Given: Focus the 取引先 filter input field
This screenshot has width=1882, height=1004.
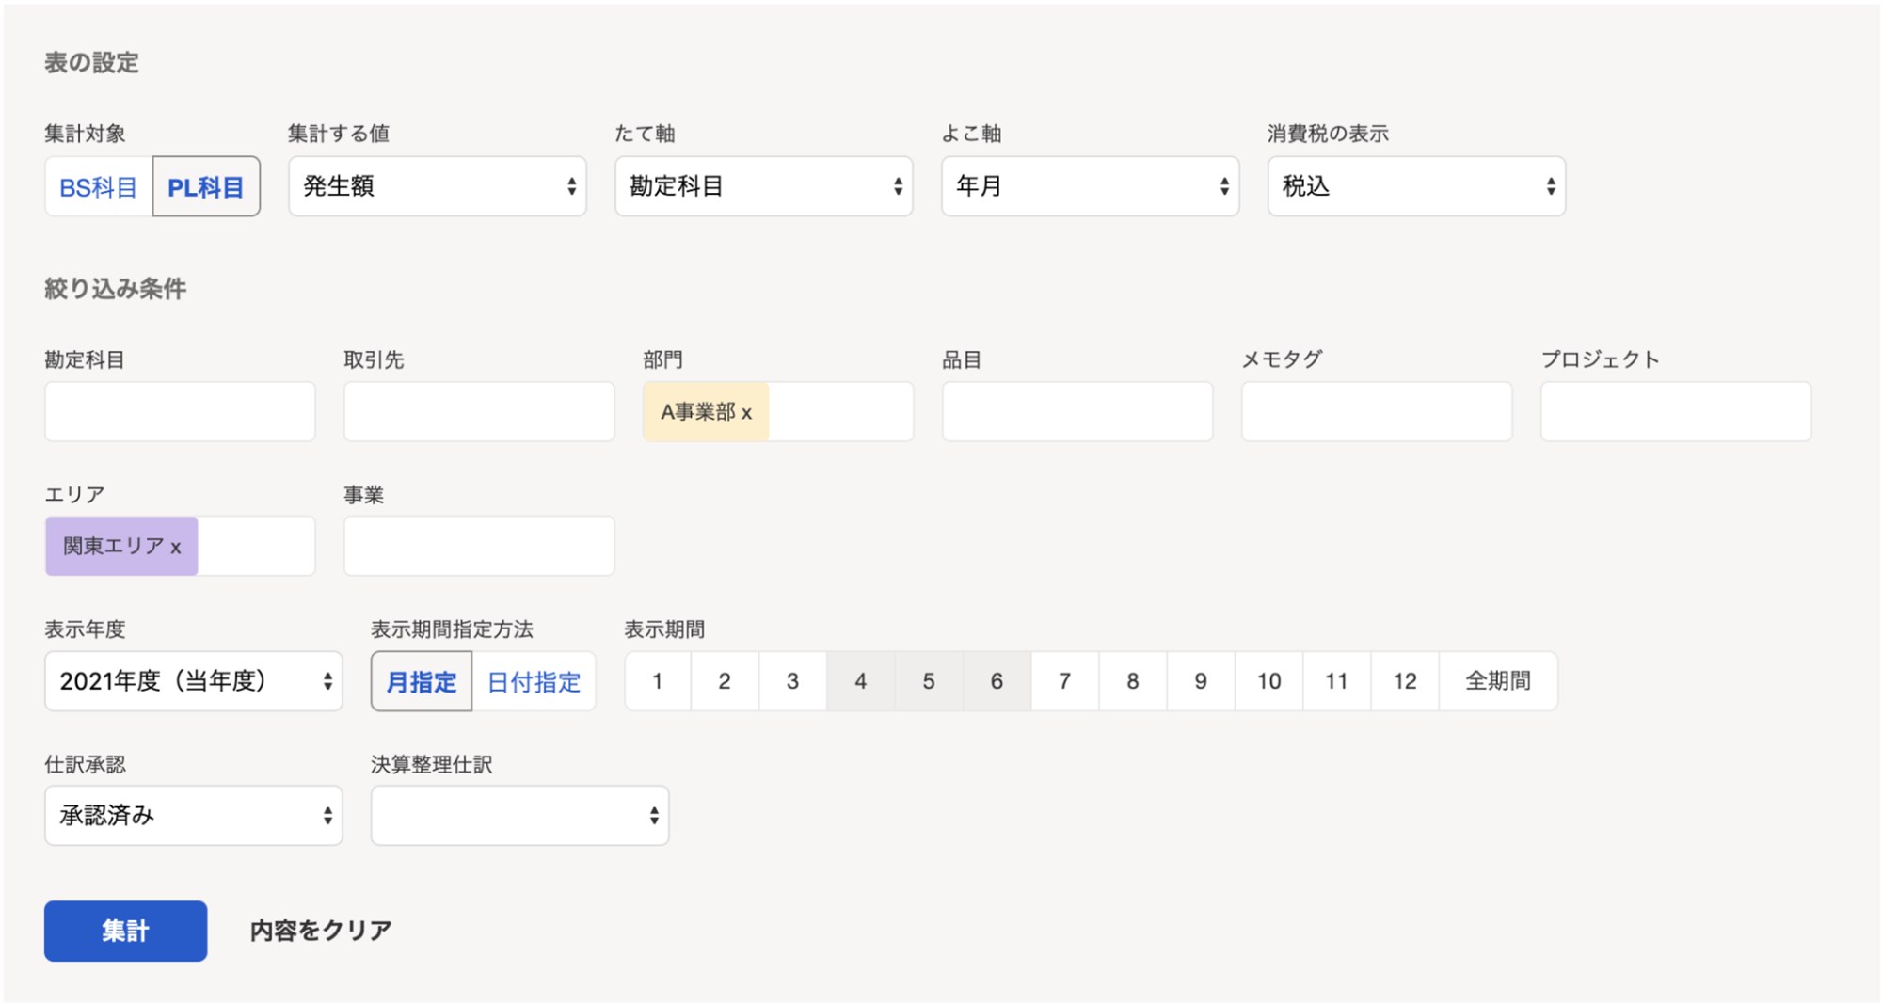Looking at the screenshot, I should (478, 412).
